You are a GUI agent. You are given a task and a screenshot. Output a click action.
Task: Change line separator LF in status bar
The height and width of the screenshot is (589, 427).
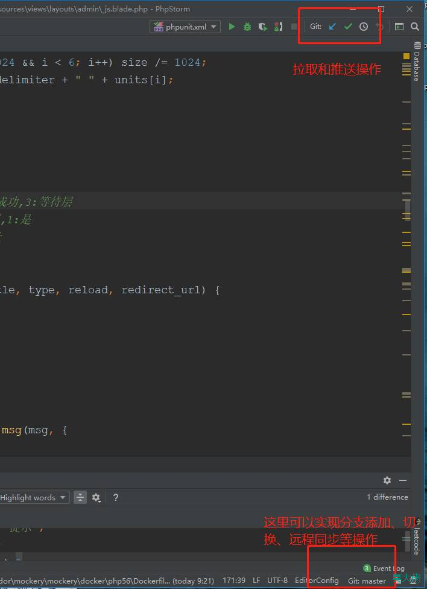pyautogui.click(x=256, y=581)
